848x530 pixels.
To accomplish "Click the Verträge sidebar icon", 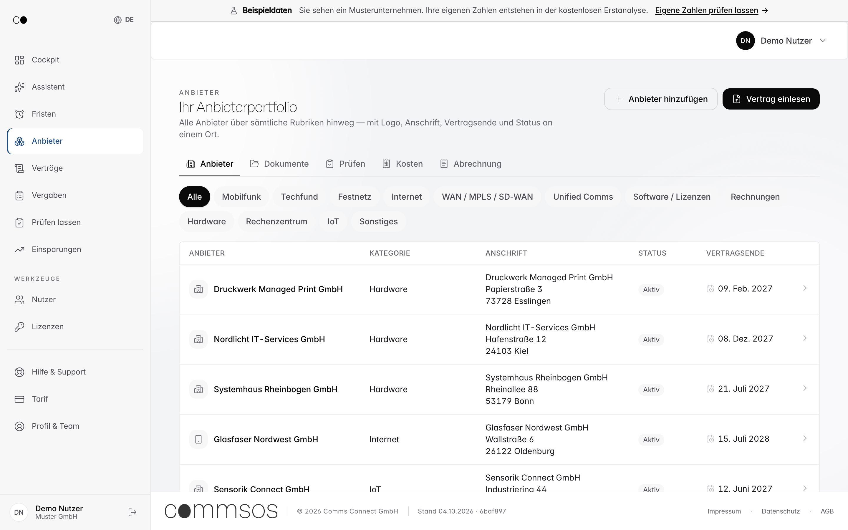I will pyautogui.click(x=19, y=168).
